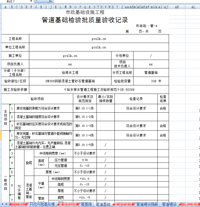Go to the next sheet tab arrow

[3, 204]
